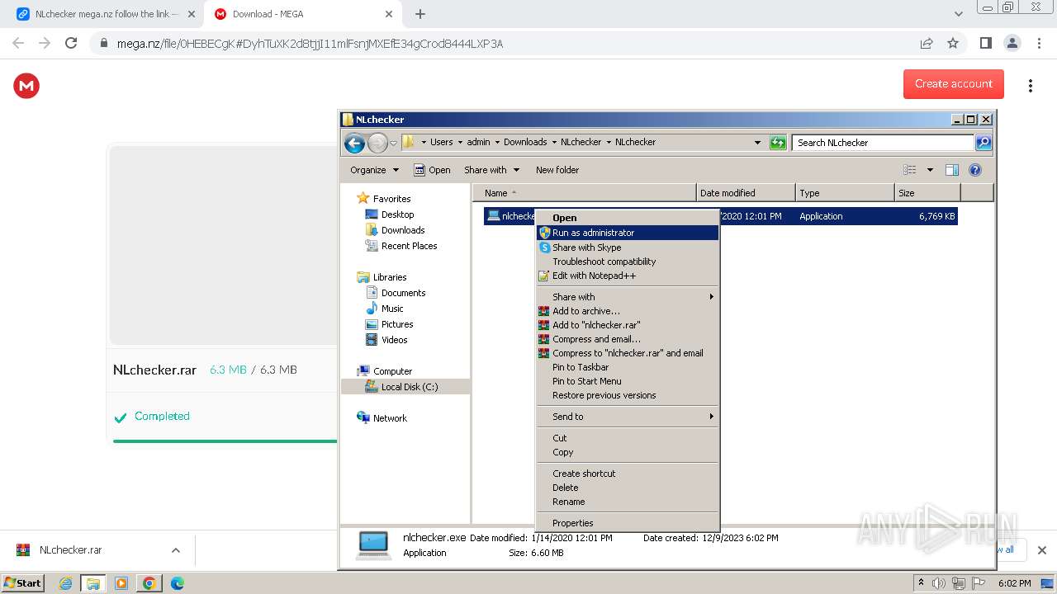
Task: Reload the browser page
Action: 71,43
